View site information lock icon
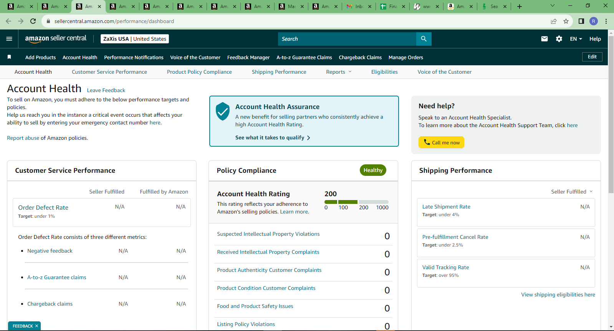The width and height of the screenshot is (614, 331). tap(48, 21)
